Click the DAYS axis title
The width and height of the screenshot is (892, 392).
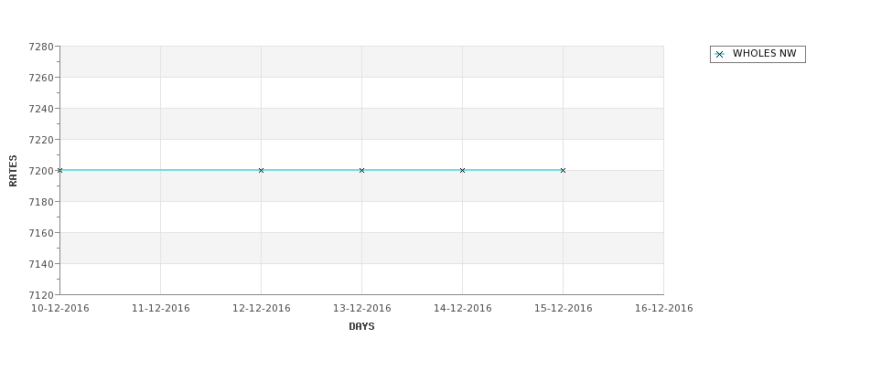coord(361,327)
